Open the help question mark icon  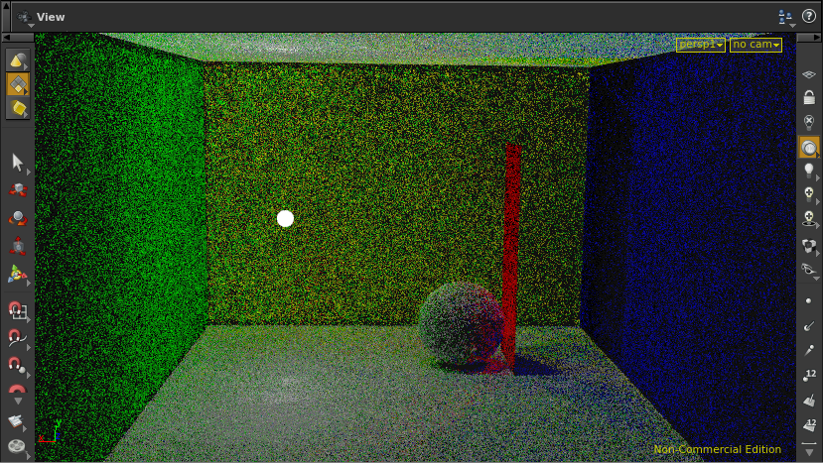click(809, 16)
